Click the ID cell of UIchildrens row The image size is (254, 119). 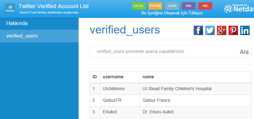[x=95, y=89]
